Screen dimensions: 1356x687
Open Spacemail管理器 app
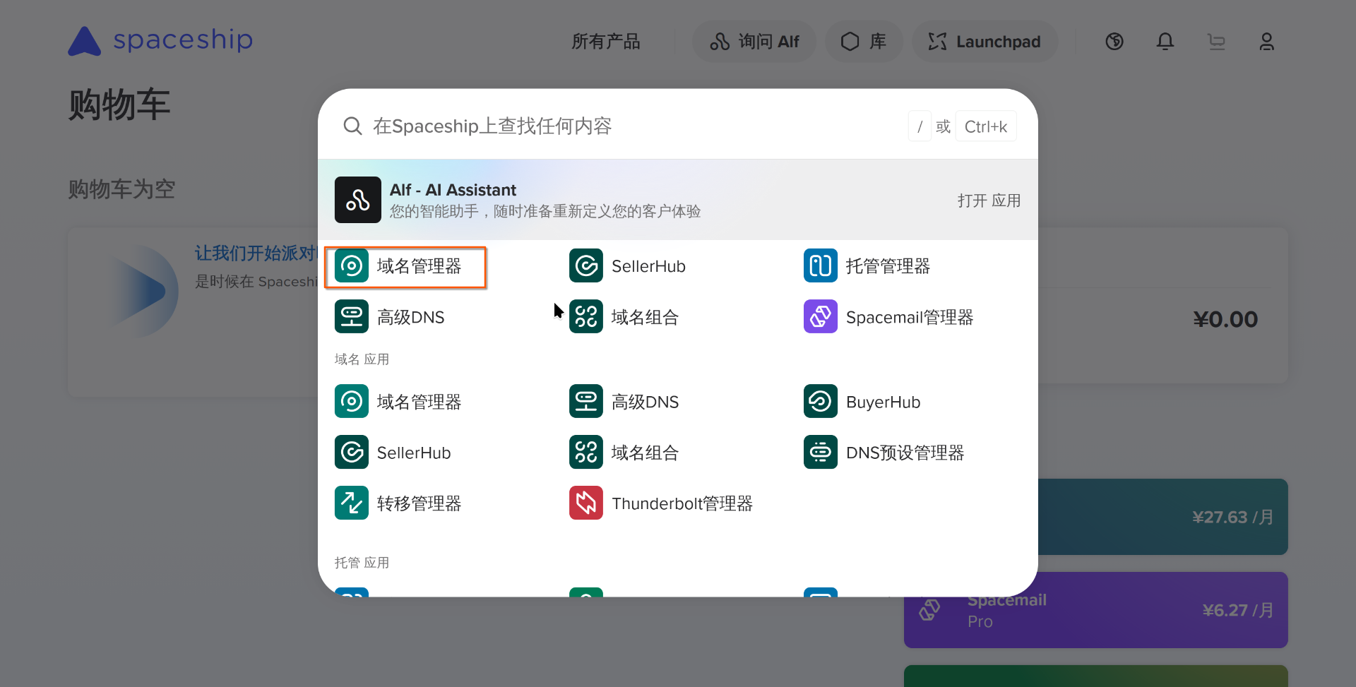tap(888, 317)
